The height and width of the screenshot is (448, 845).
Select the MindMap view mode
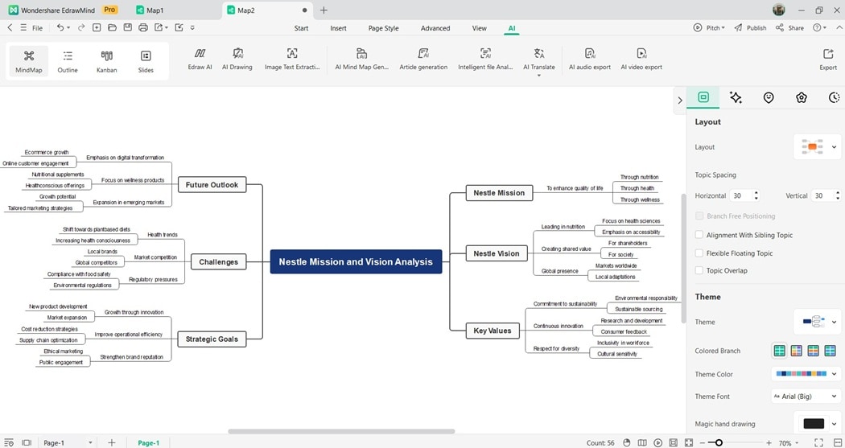28,61
